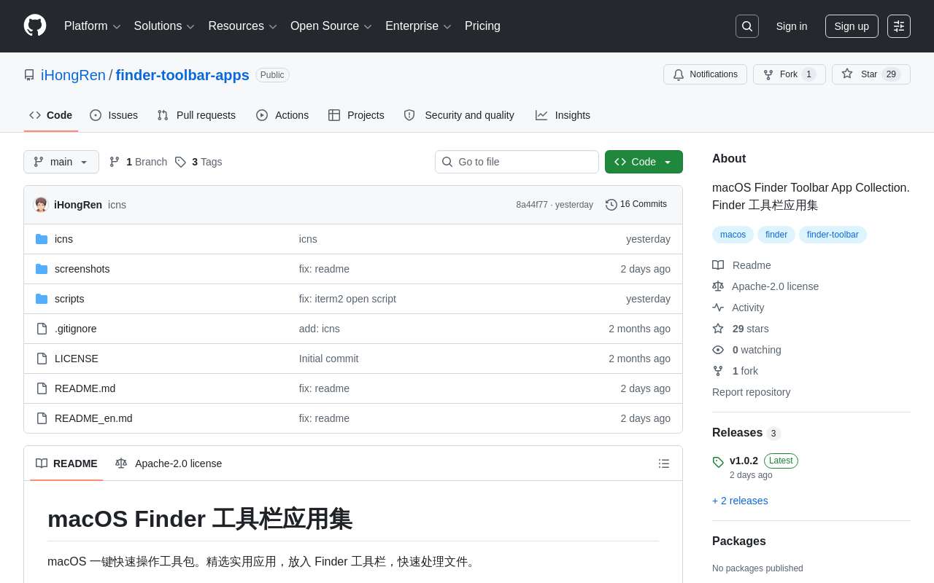Open the README table of contents toggle
The width and height of the screenshot is (934, 583).
[664, 463]
